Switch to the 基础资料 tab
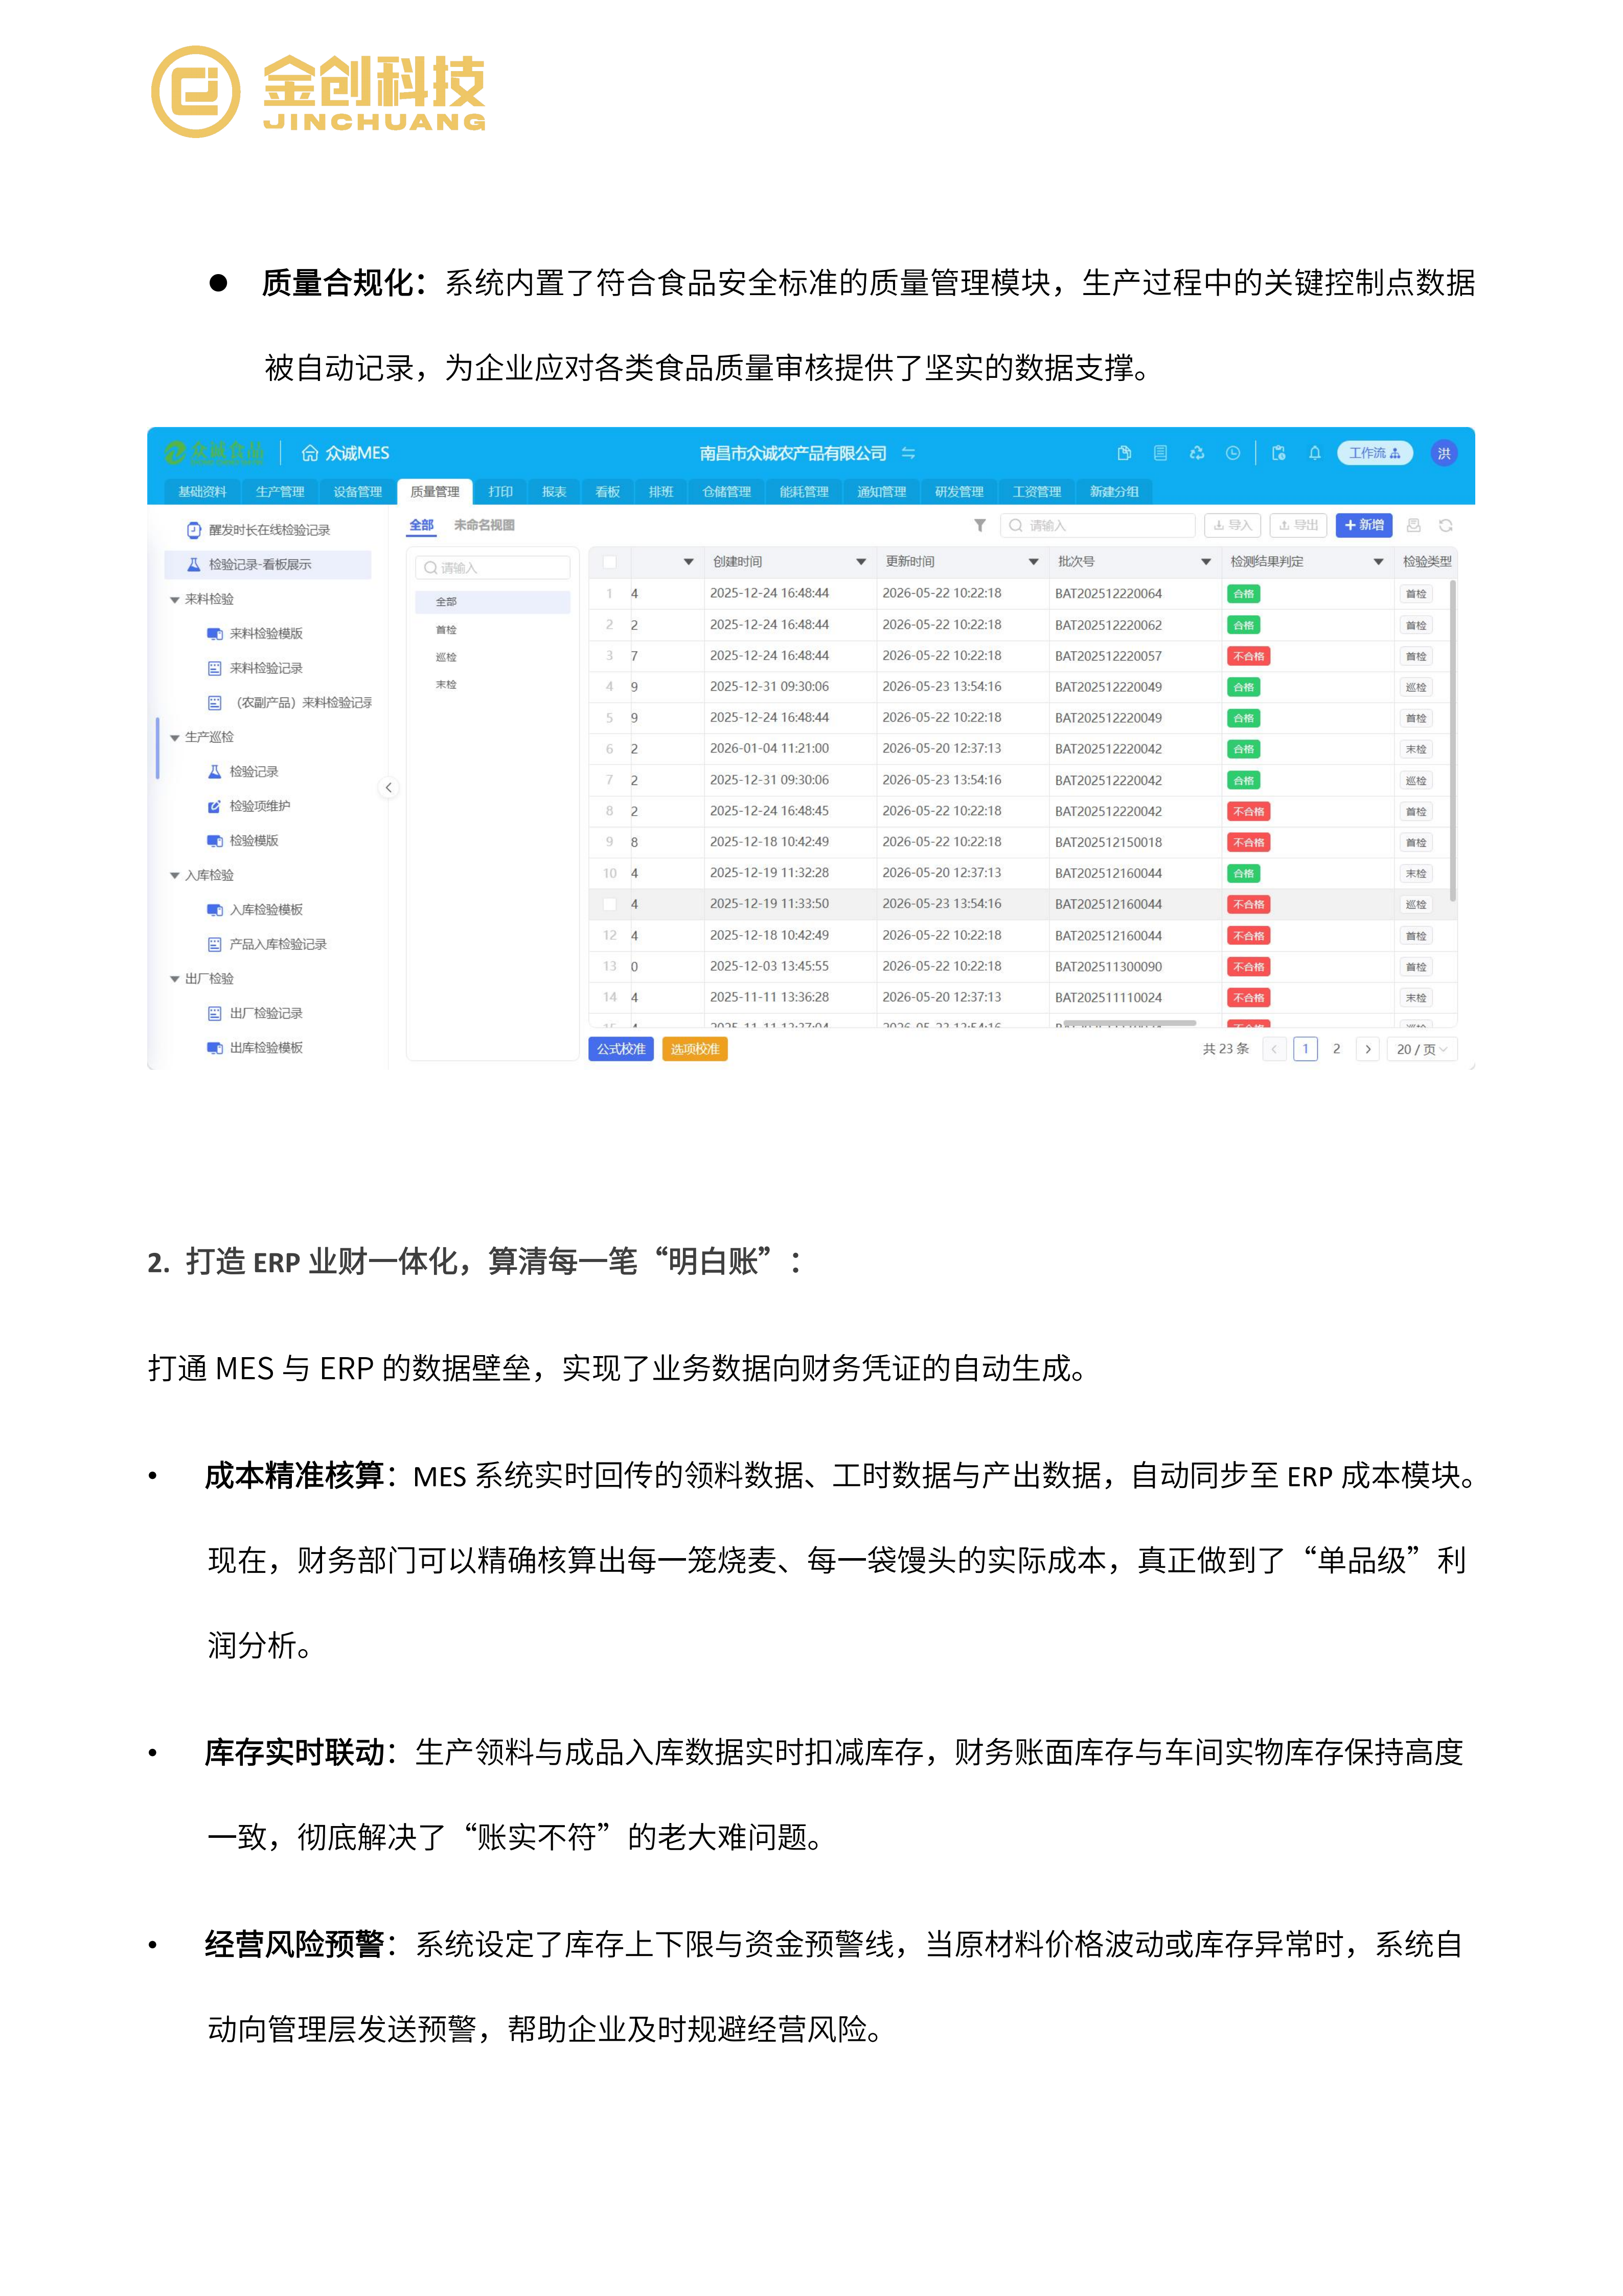1623x2296 pixels. [x=203, y=492]
